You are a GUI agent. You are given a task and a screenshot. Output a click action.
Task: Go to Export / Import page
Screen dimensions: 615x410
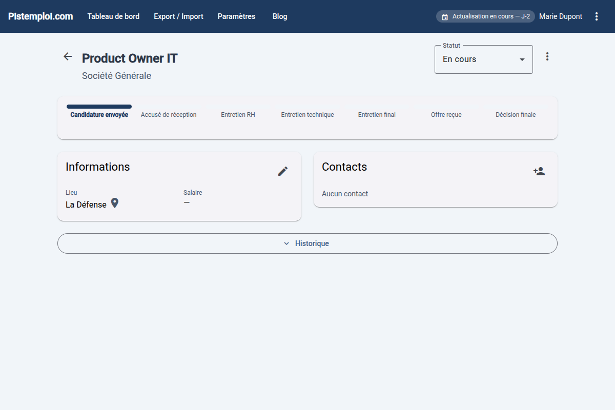[x=178, y=16]
